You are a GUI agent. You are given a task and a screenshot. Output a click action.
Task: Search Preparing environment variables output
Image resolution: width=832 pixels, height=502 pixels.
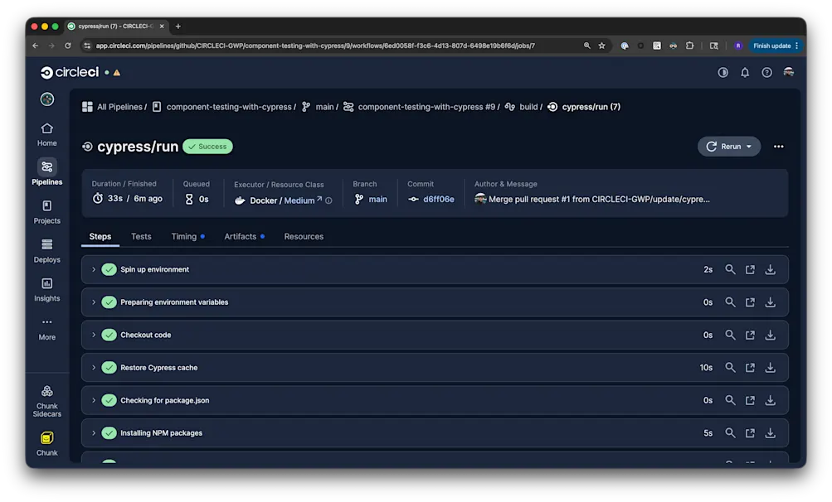[x=730, y=302]
